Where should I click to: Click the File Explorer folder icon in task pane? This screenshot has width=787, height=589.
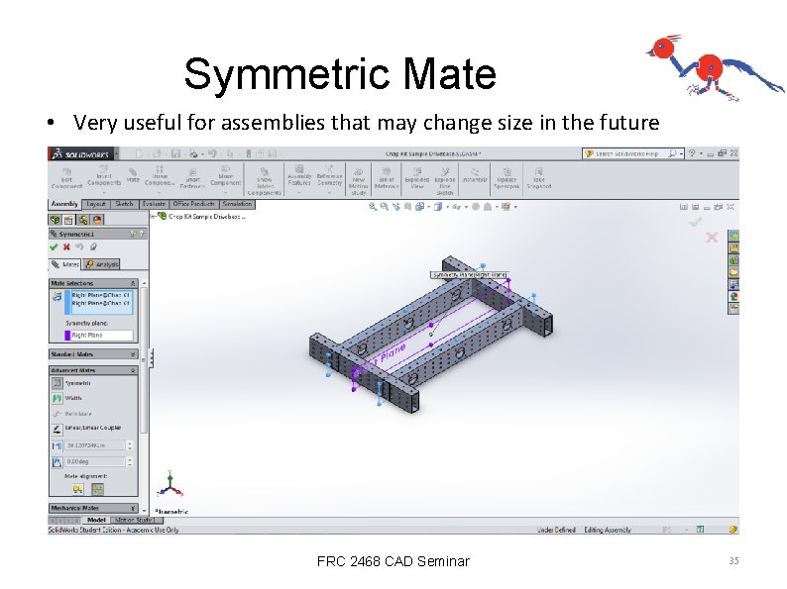[733, 272]
